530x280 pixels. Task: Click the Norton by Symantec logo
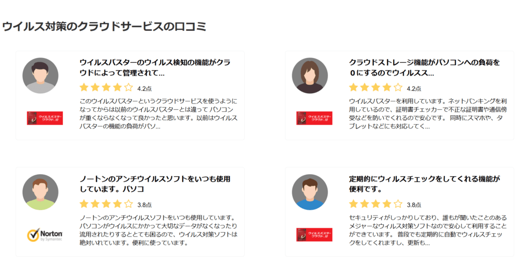tap(45, 235)
